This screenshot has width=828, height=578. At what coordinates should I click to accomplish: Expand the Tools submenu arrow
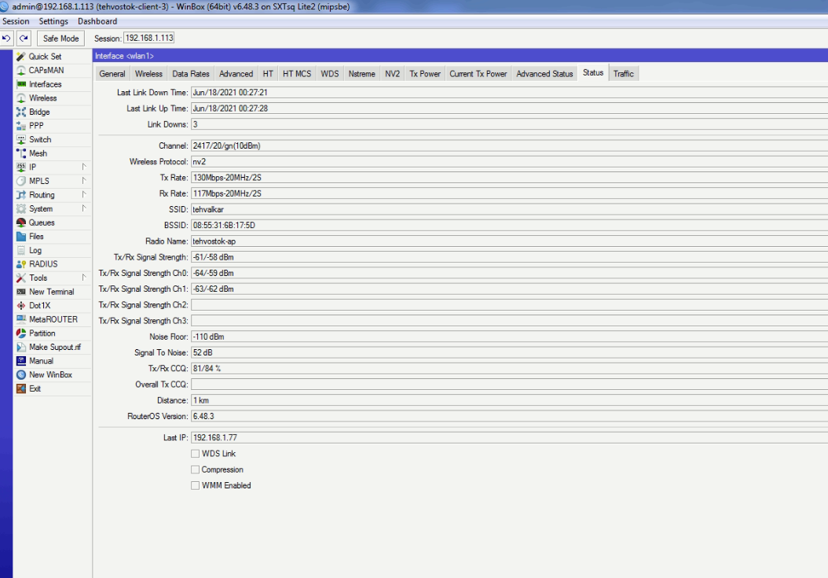click(x=84, y=277)
